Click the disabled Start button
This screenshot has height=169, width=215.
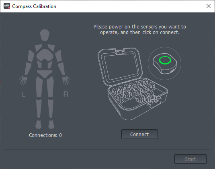190,159
